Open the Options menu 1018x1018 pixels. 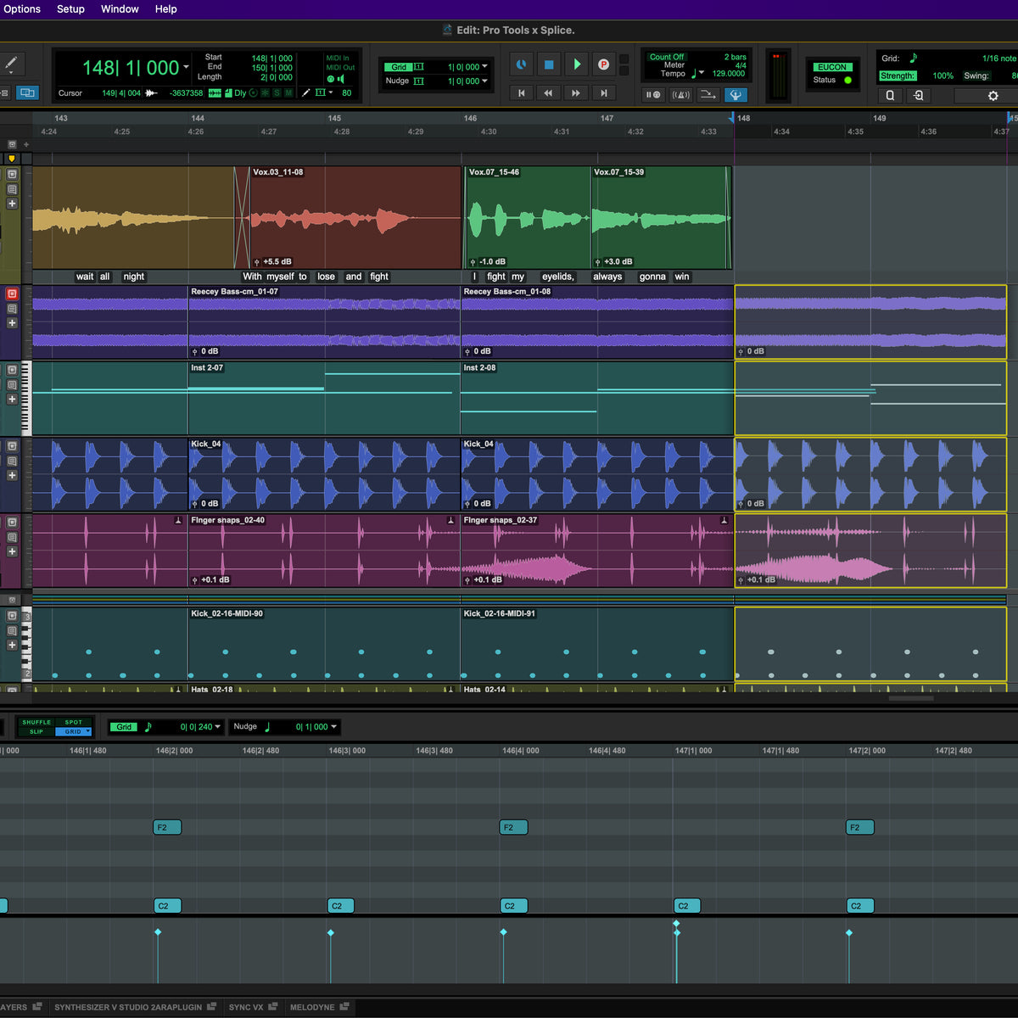coord(22,9)
